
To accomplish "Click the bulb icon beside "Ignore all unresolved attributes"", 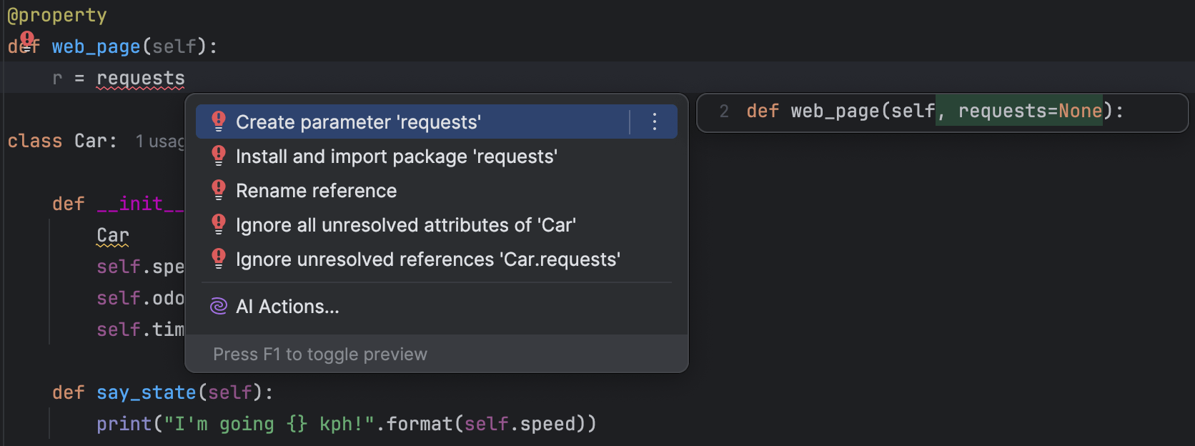I will (x=219, y=224).
